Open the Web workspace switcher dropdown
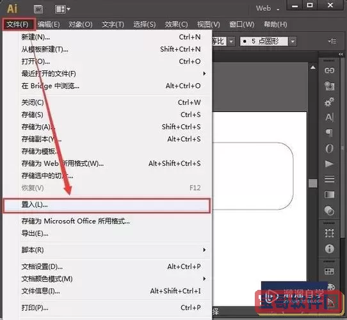347x320 pixels. coord(268,8)
